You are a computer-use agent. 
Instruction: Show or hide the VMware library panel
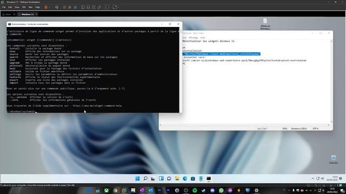[x=83, y=7]
